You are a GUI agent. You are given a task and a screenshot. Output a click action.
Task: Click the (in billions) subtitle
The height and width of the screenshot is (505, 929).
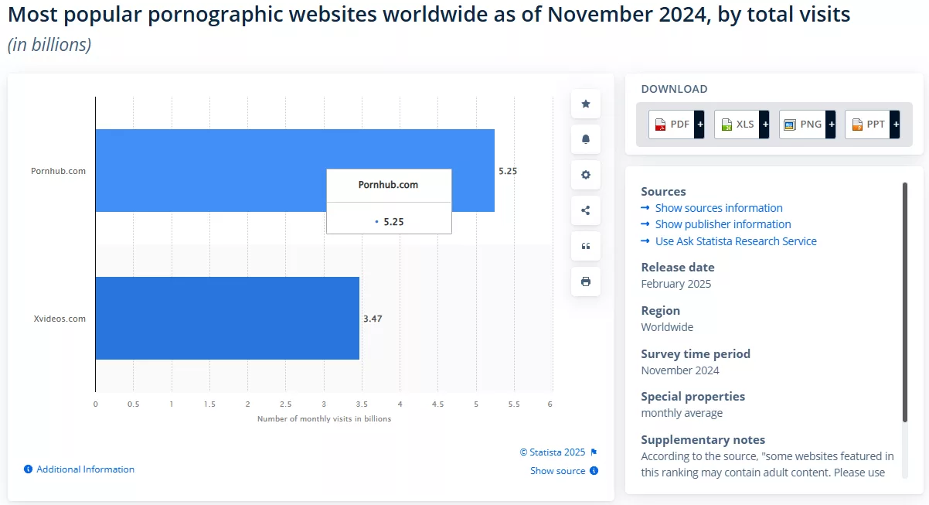[x=49, y=45]
